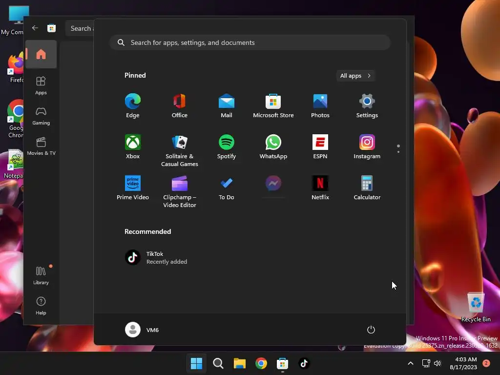Screen dimensions: 500x375
Task: Select My Computer desktop icon
Action: (x=13, y=21)
